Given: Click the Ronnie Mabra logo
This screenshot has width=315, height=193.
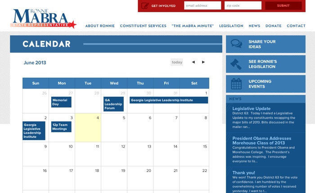Looking at the screenshot, I should (44, 18).
